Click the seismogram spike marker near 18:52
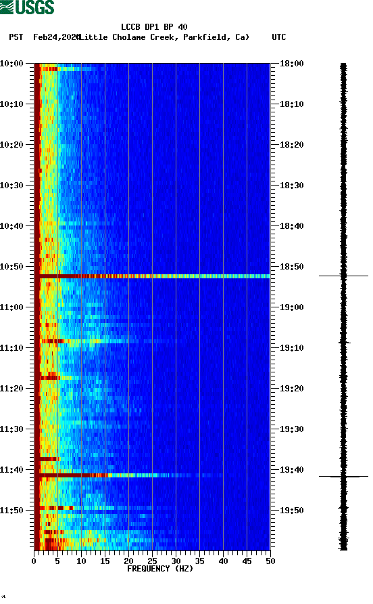373x604 pixels. tap(343, 276)
